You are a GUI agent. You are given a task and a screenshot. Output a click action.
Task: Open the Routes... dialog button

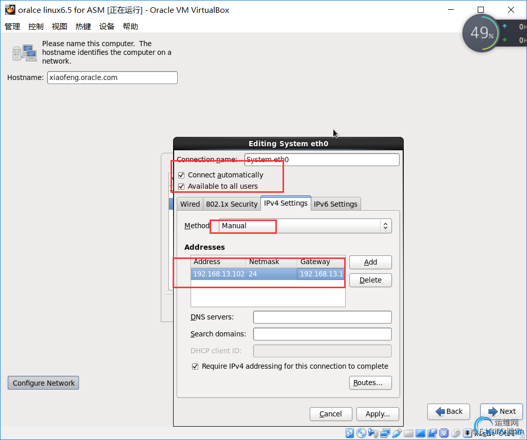coord(370,383)
